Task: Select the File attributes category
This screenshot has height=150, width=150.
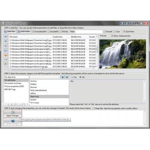Action: coord(16,80)
